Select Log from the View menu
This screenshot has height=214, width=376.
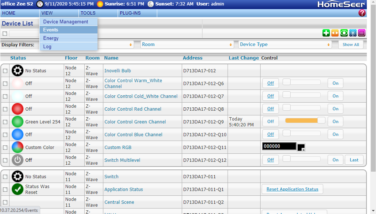(69, 47)
